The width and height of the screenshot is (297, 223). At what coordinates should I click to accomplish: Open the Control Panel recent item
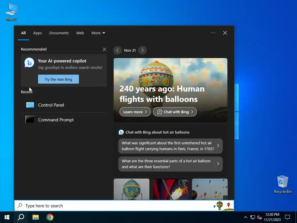coord(64,105)
